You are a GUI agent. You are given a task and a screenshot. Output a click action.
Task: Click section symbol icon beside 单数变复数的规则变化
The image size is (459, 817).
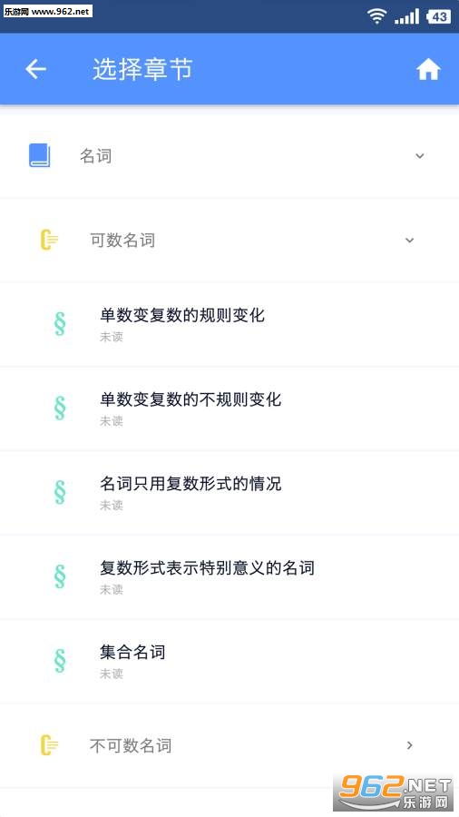[60, 323]
